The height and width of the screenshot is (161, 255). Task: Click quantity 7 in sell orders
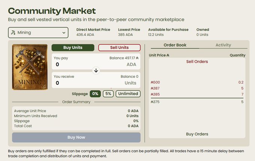click(242, 94)
